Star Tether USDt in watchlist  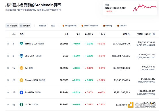pos(8,44)
